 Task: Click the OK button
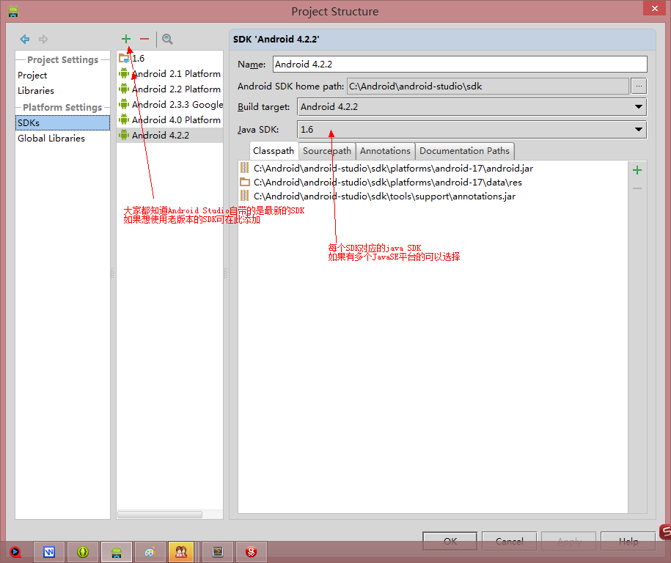point(450,541)
